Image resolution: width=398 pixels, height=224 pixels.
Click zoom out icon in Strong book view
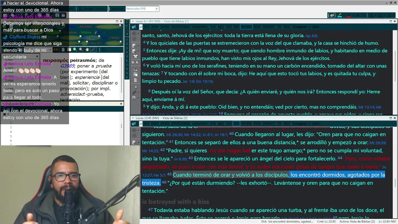click(x=81, y=49)
